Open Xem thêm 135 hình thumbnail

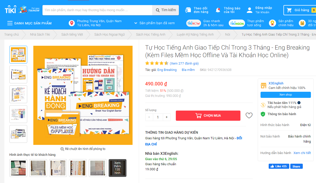118,168
